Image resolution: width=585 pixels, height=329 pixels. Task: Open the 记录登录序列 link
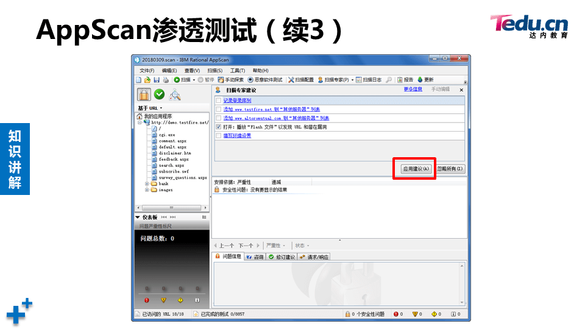pyautogui.click(x=237, y=101)
